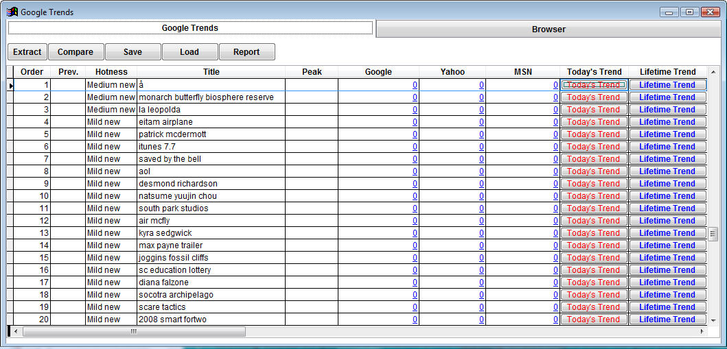The width and height of the screenshot is (727, 349).
Task: Click the MSN column header
Action: coord(523,72)
